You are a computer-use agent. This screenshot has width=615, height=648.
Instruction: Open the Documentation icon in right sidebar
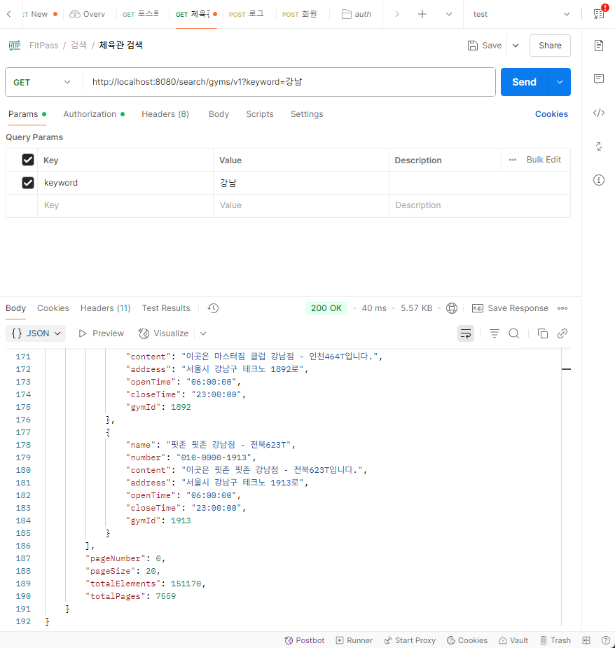[598, 46]
